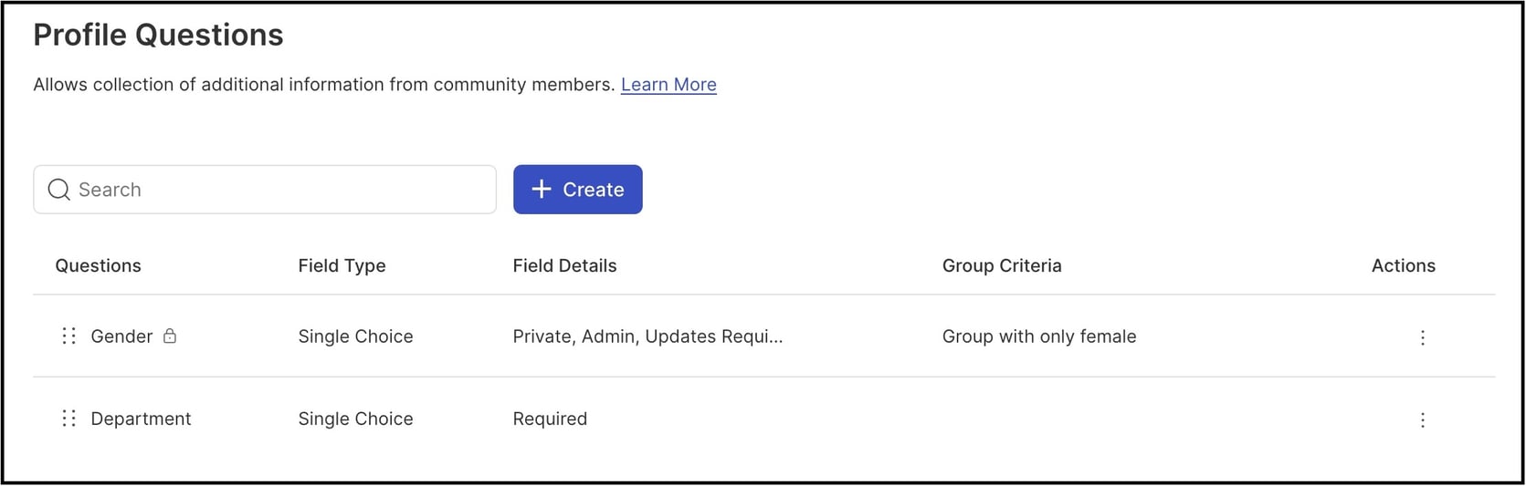Click the Field Details column header
The image size is (1526, 486).
[x=564, y=265]
